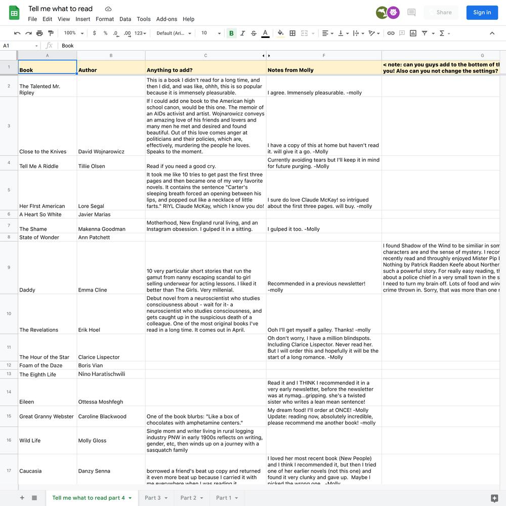This screenshot has width=506, height=506.
Task: Switch to the Part 3 sheet tab
Action: [156, 497]
